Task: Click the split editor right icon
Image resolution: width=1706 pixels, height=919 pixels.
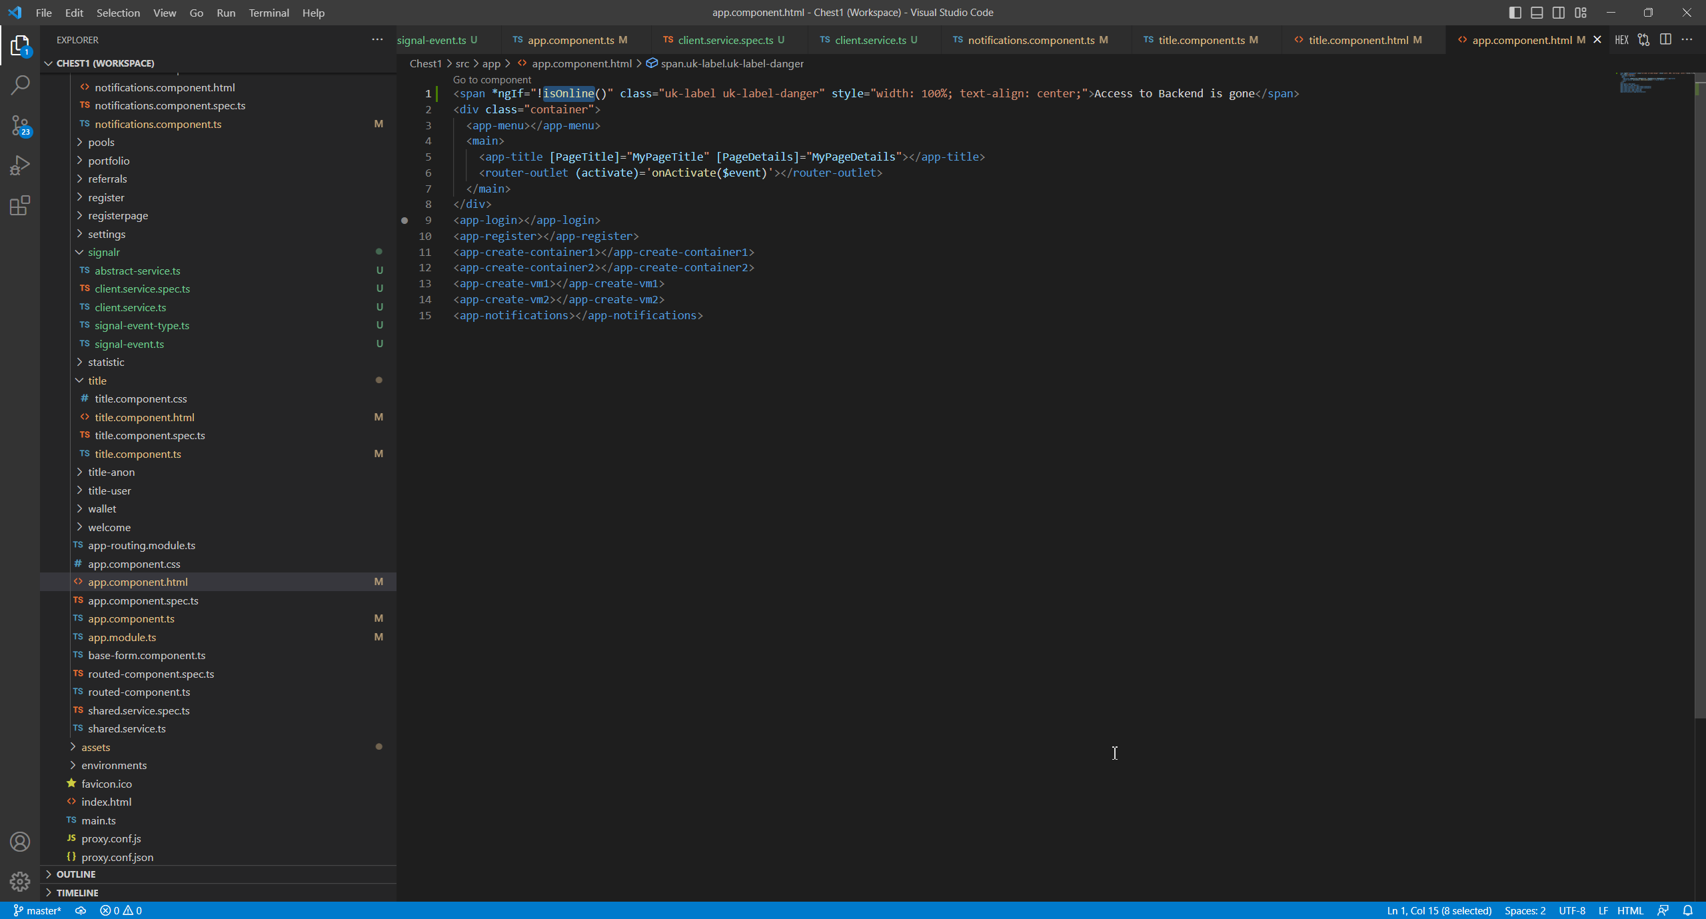Action: 1665,40
